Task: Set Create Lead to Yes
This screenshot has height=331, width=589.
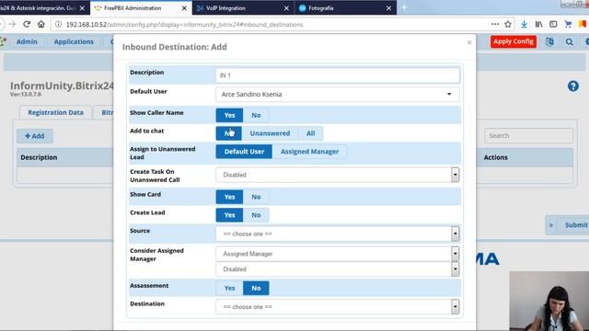Action: [x=229, y=215]
